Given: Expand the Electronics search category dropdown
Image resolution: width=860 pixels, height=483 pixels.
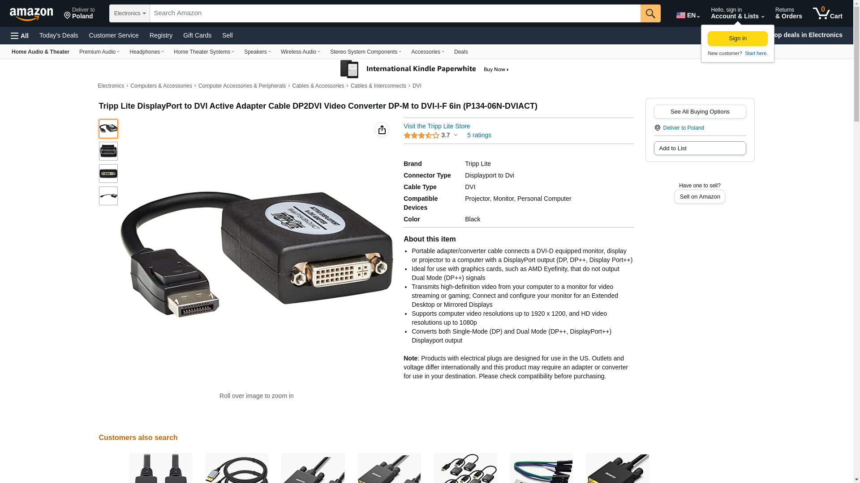Looking at the screenshot, I should click(x=129, y=13).
